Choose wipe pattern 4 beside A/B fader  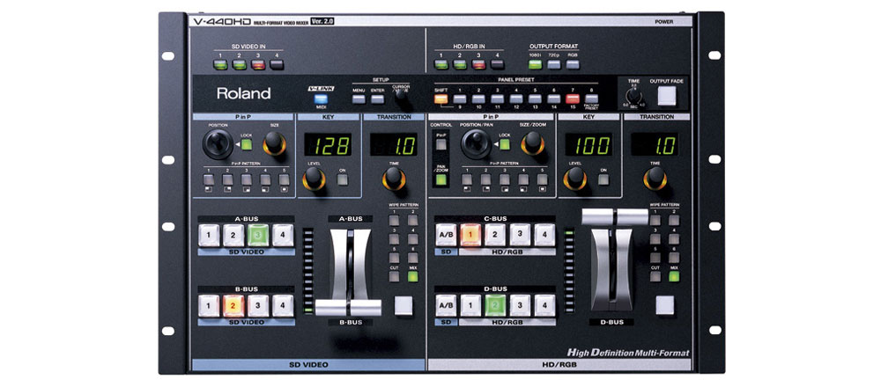(412, 239)
